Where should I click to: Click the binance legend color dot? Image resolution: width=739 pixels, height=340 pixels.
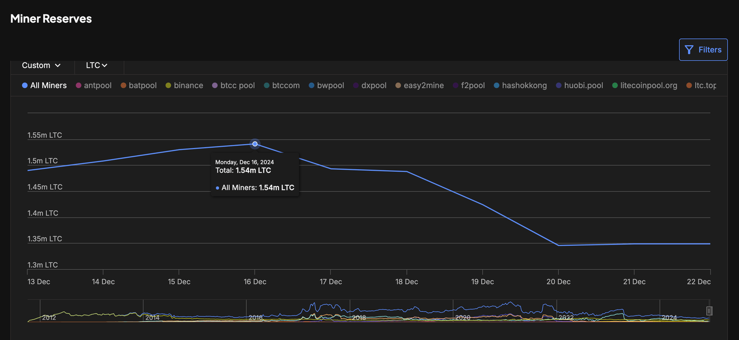[x=168, y=86]
